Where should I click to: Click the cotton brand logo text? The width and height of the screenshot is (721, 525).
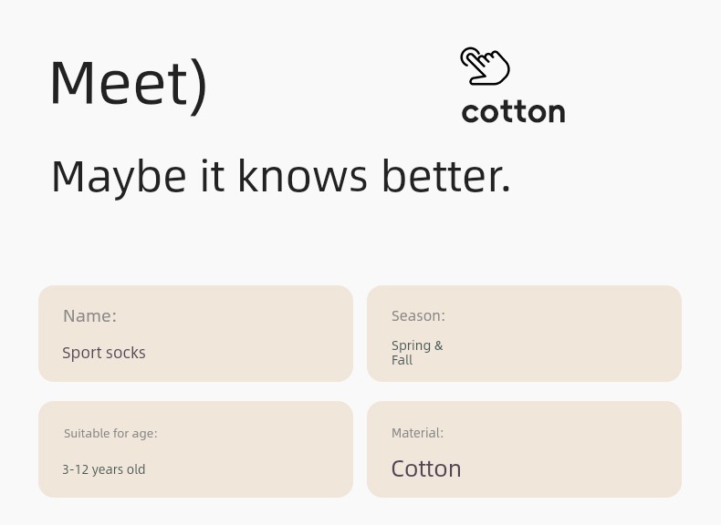tap(513, 112)
